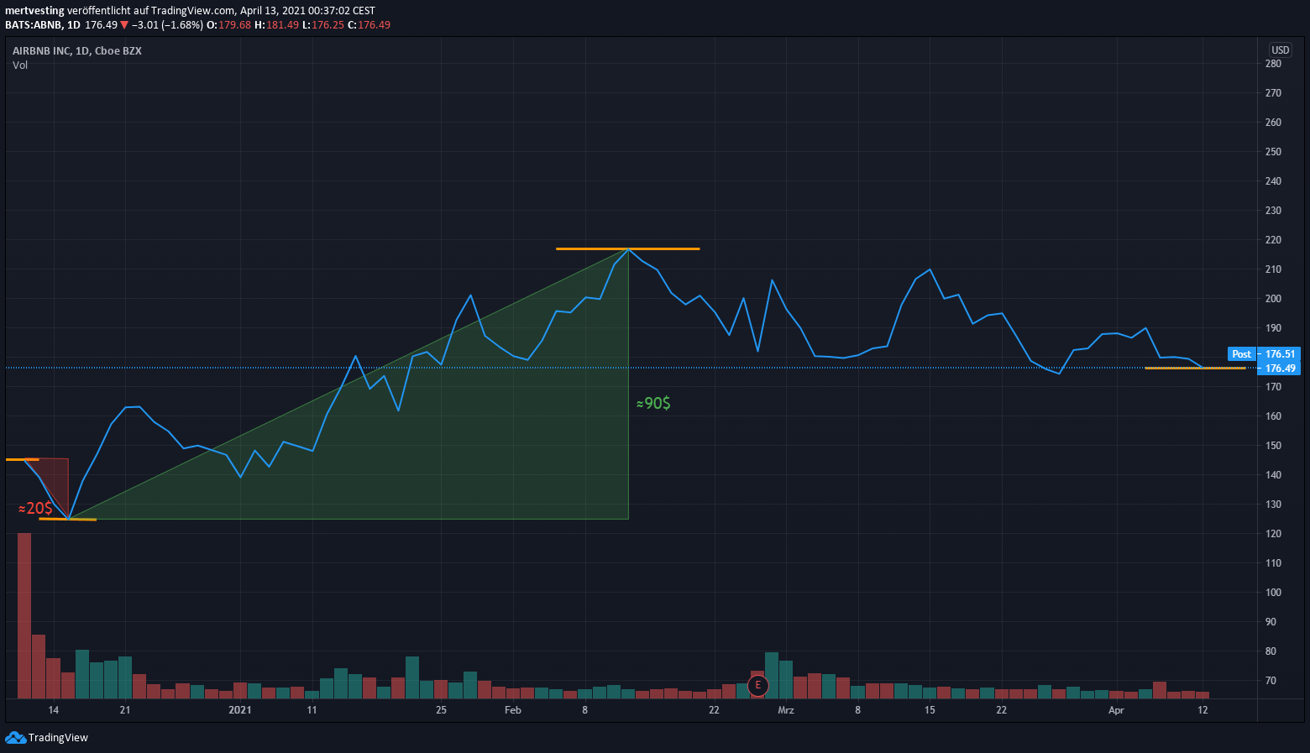This screenshot has height=753, width=1310.
Task: Click the ≈20$ red annotation label
Action: [35, 509]
